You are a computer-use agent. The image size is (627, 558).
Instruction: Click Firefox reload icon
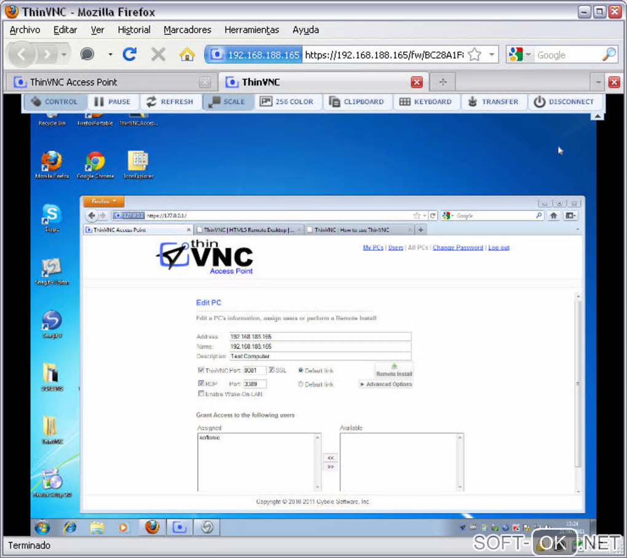[x=130, y=54]
